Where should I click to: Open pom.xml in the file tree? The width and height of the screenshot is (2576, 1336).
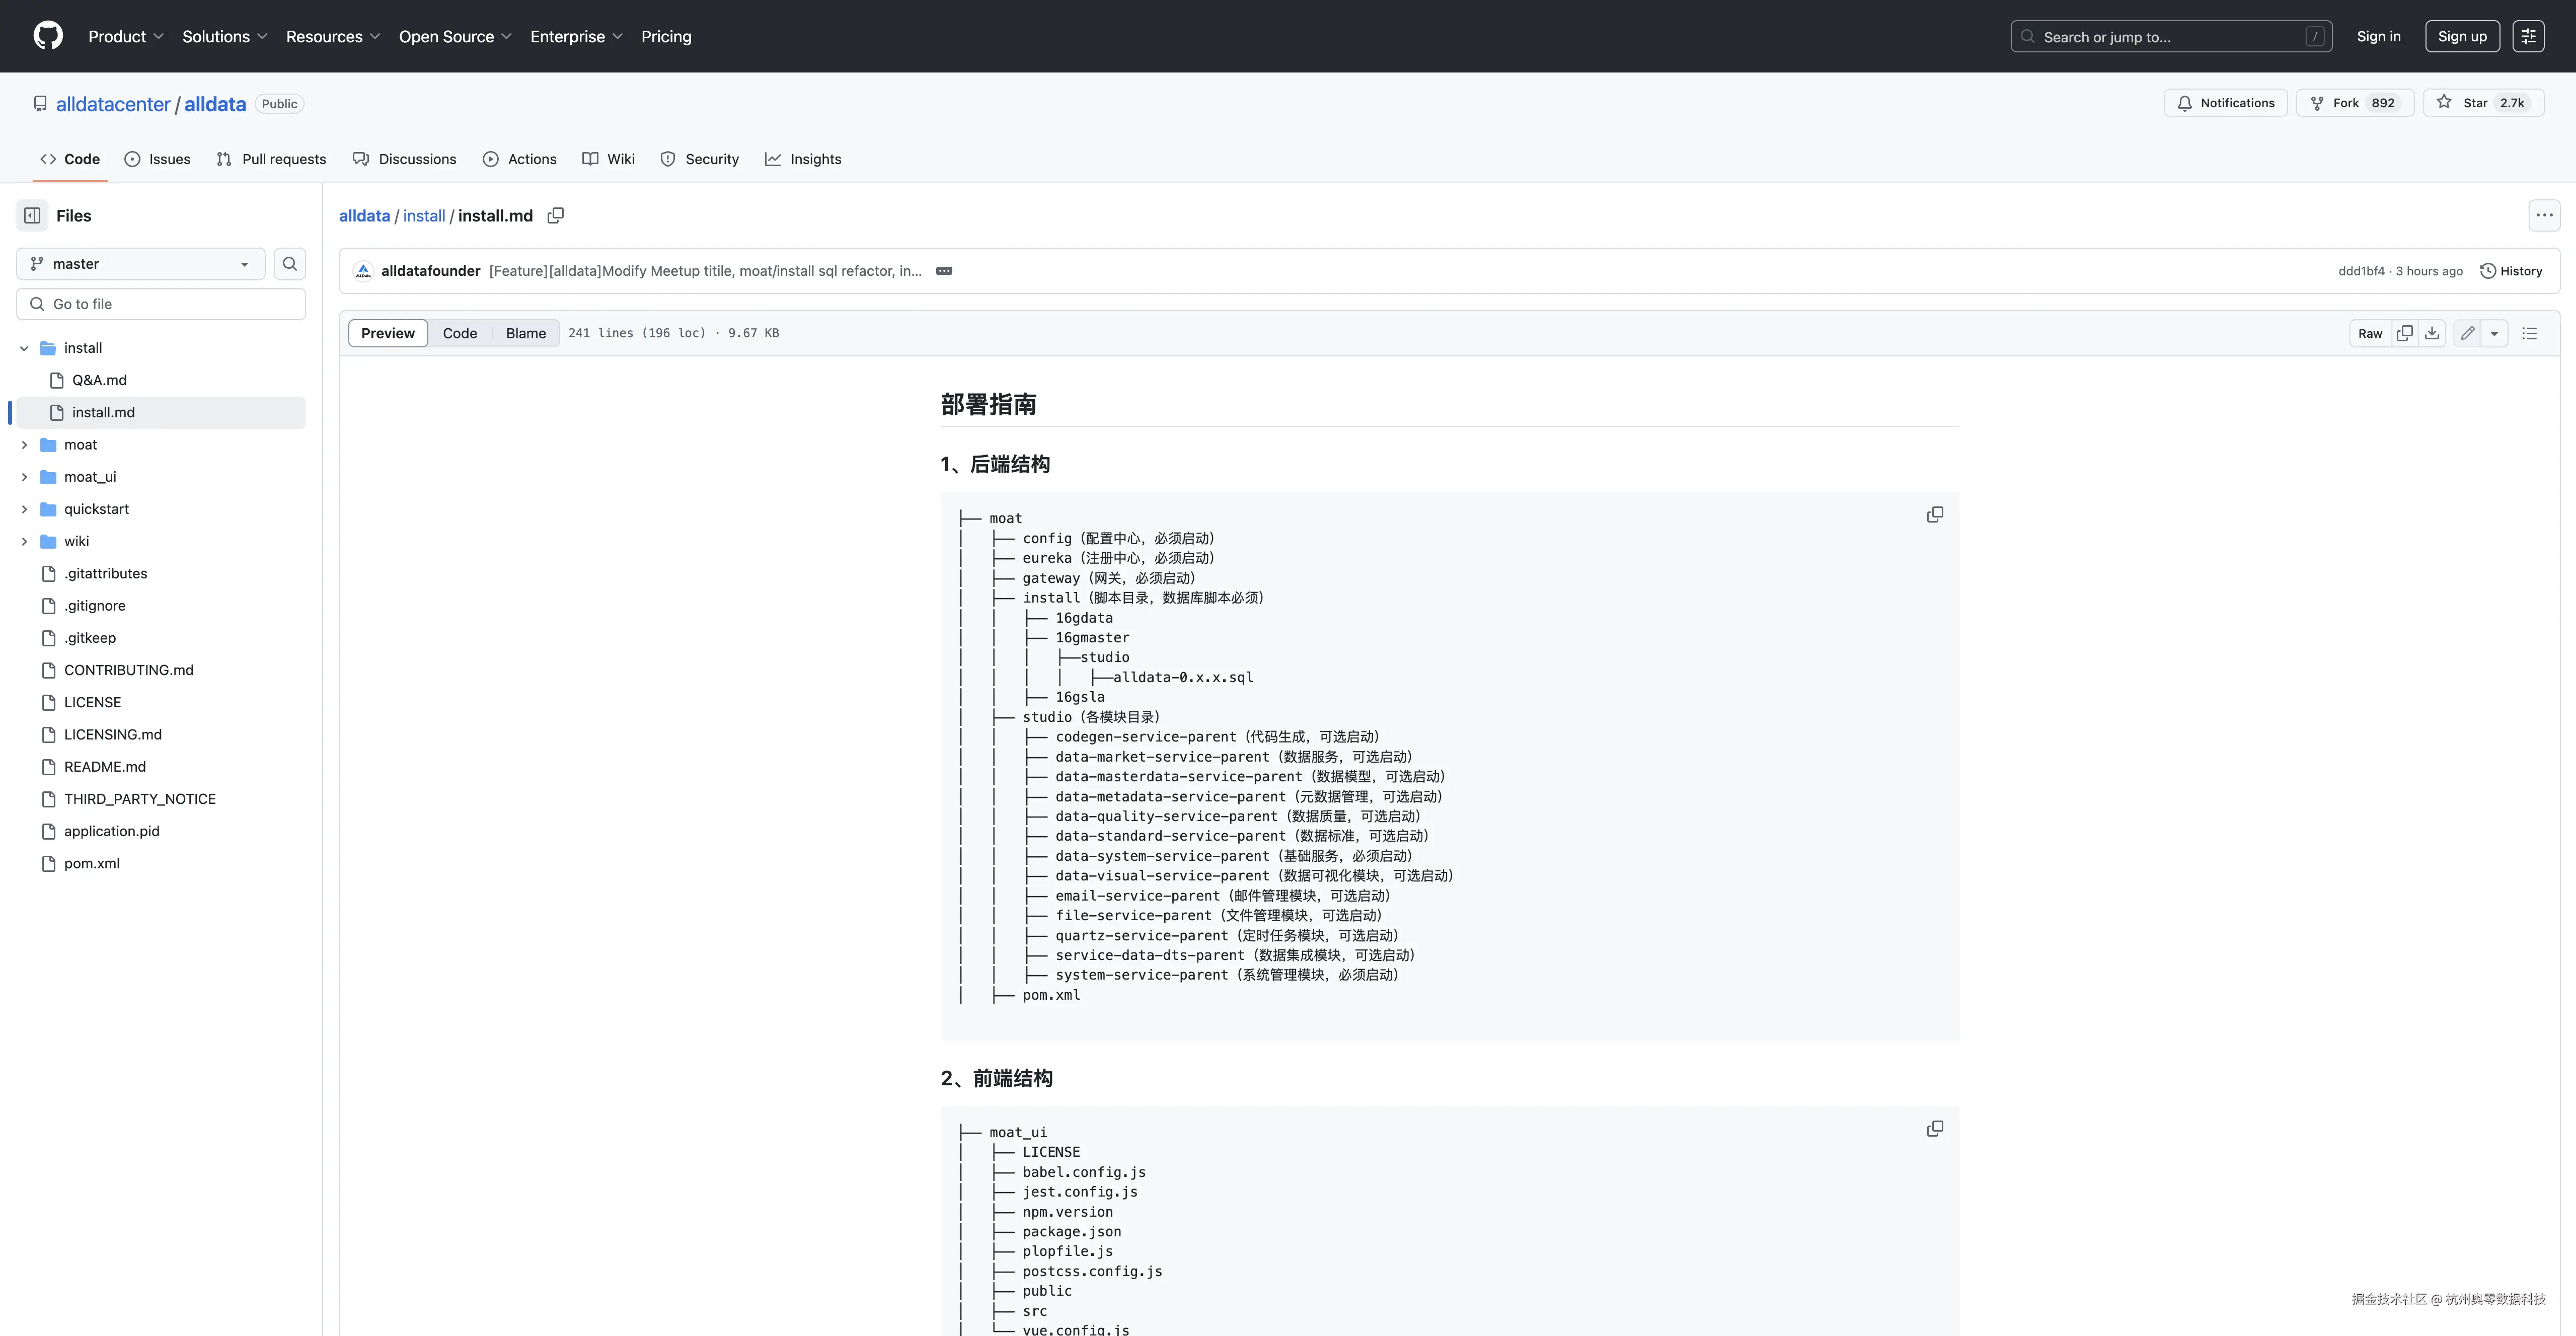[x=92, y=863]
